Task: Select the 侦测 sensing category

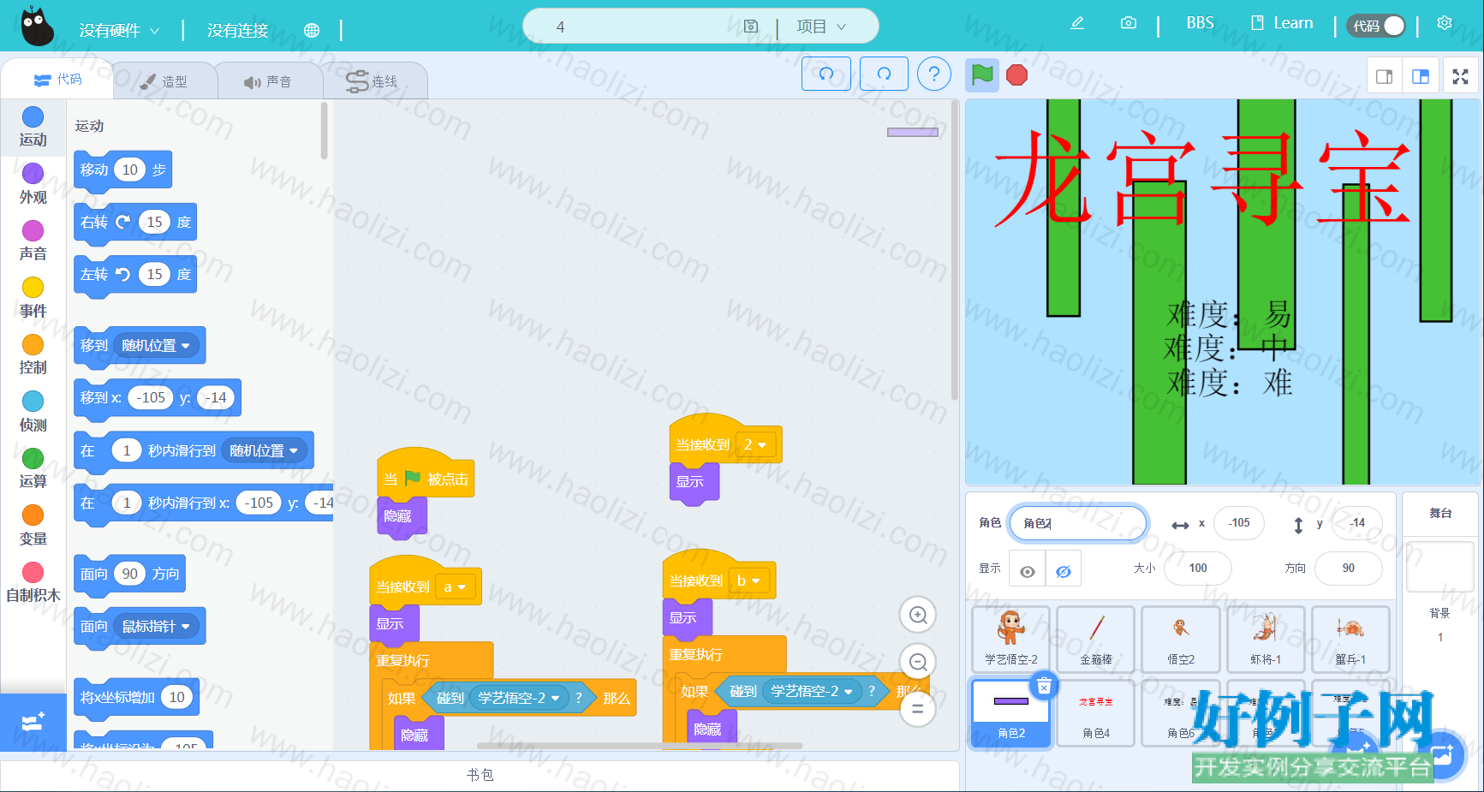Action: [33, 412]
